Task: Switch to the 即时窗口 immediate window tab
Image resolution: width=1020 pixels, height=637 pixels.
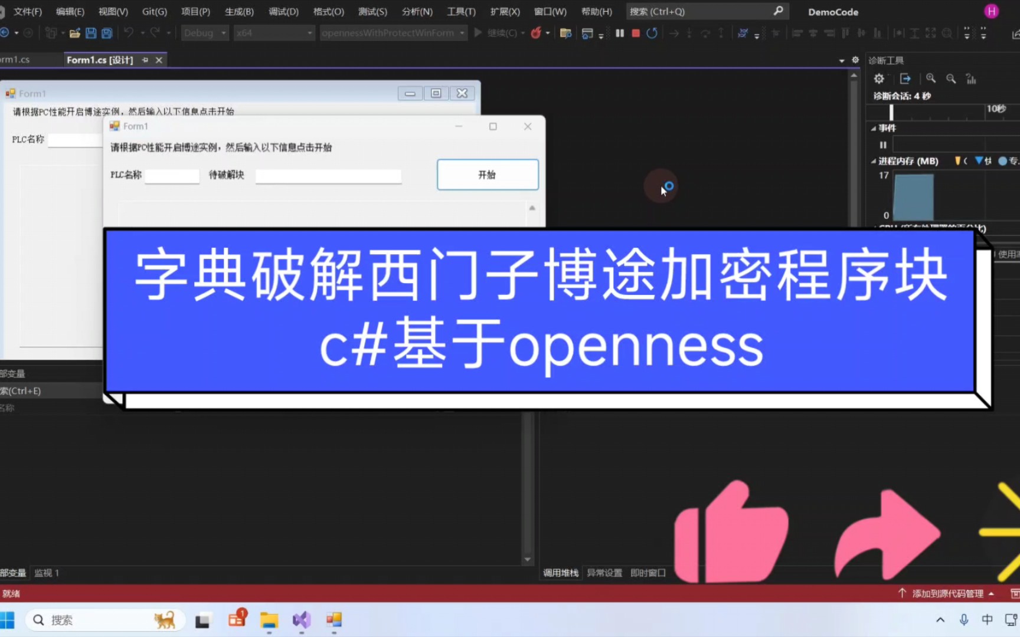Action: (x=648, y=573)
